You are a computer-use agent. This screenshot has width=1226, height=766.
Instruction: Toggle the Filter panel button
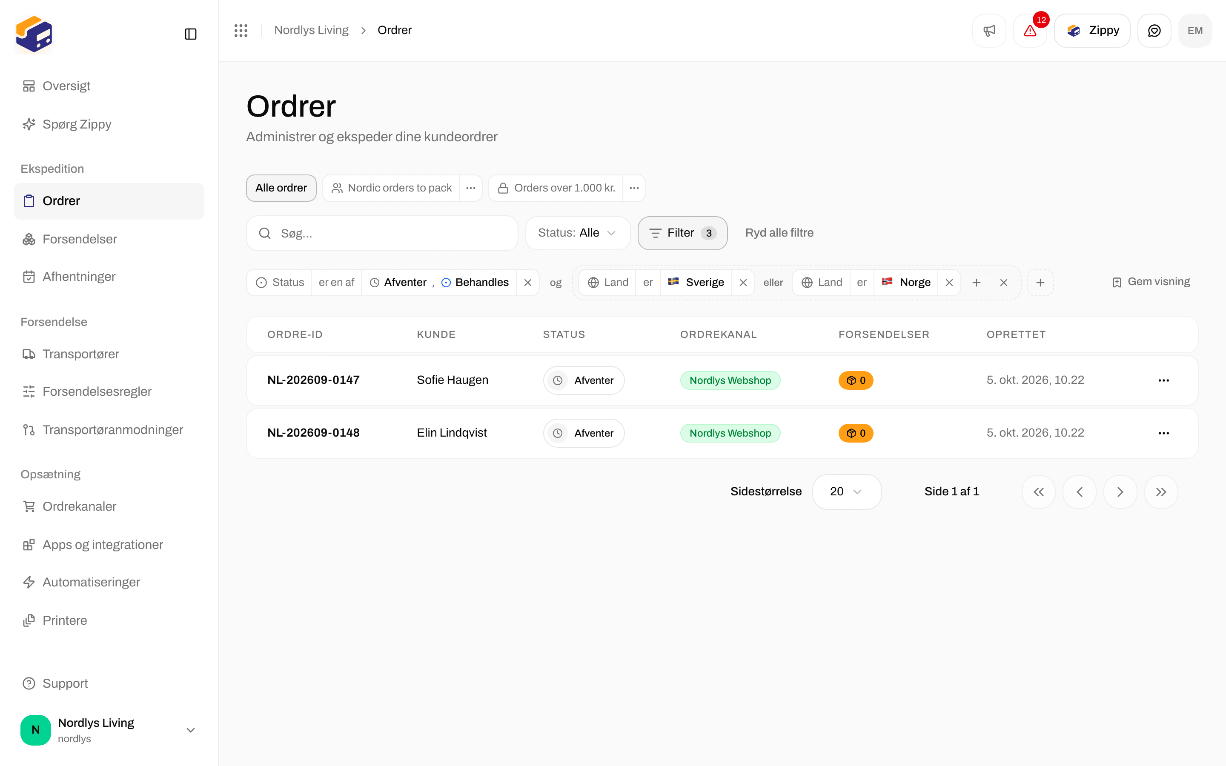(682, 233)
